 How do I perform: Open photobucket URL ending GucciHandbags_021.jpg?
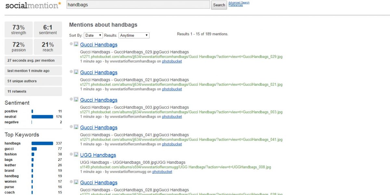(x=181, y=84)
